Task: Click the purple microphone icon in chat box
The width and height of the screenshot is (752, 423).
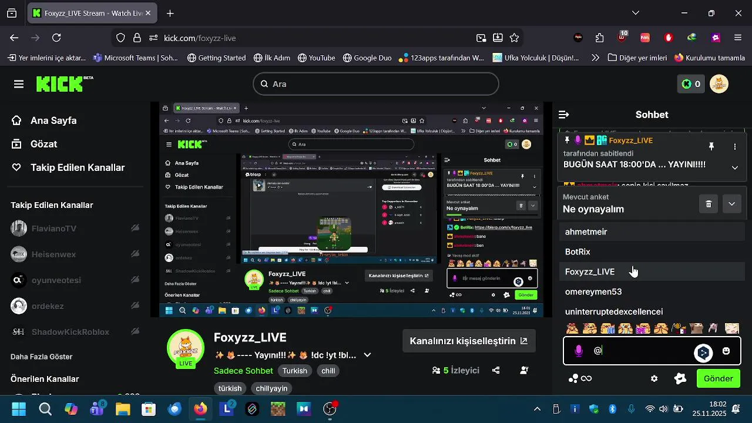Action: [579, 351]
